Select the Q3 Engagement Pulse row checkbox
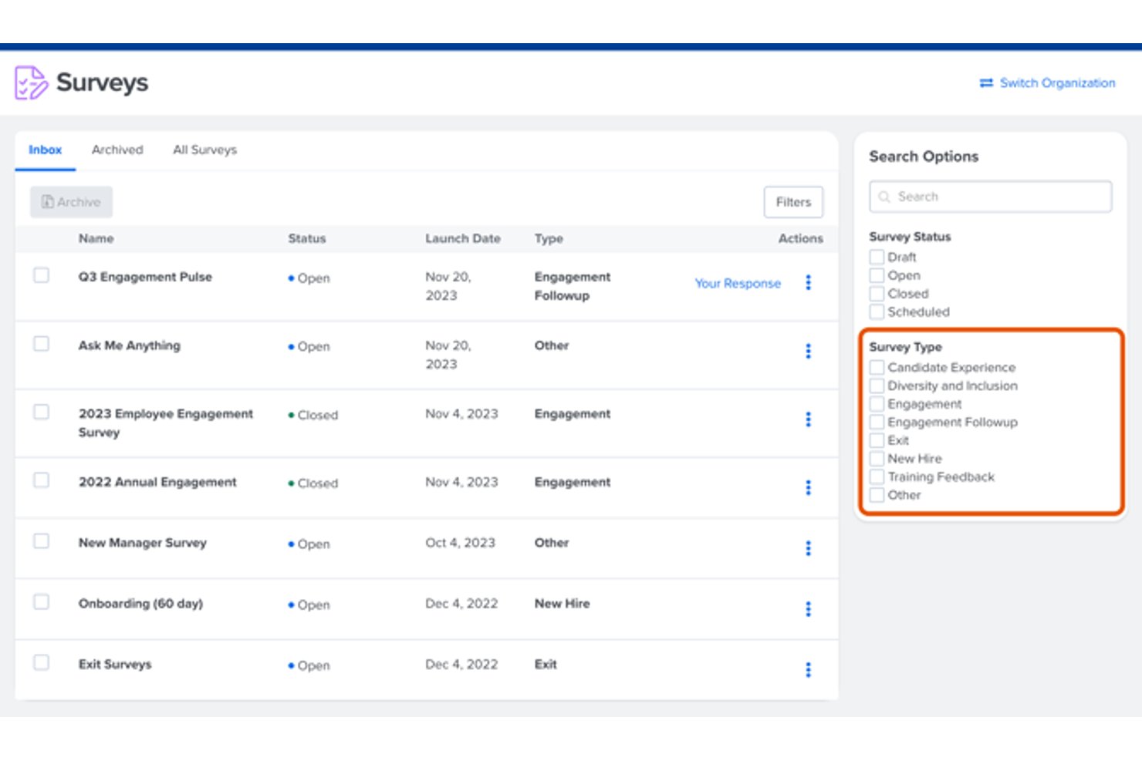1142x761 pixels. [41, 275]
